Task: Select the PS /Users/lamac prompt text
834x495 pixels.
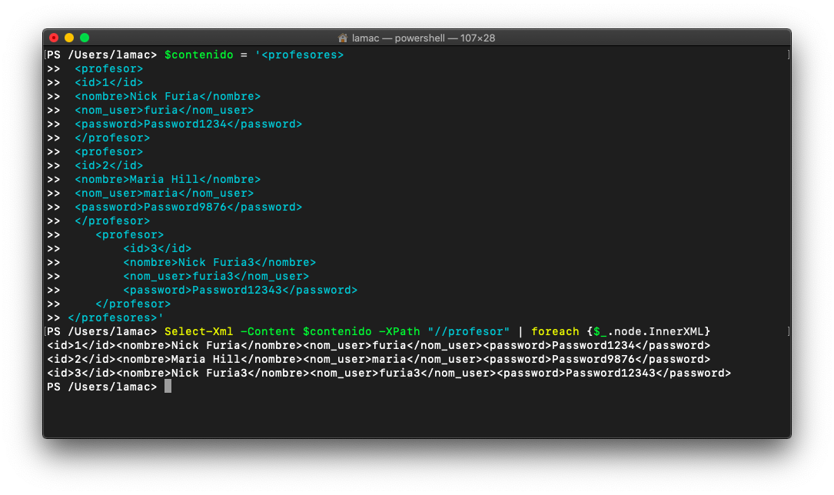Action: click(x=101, y=387)
